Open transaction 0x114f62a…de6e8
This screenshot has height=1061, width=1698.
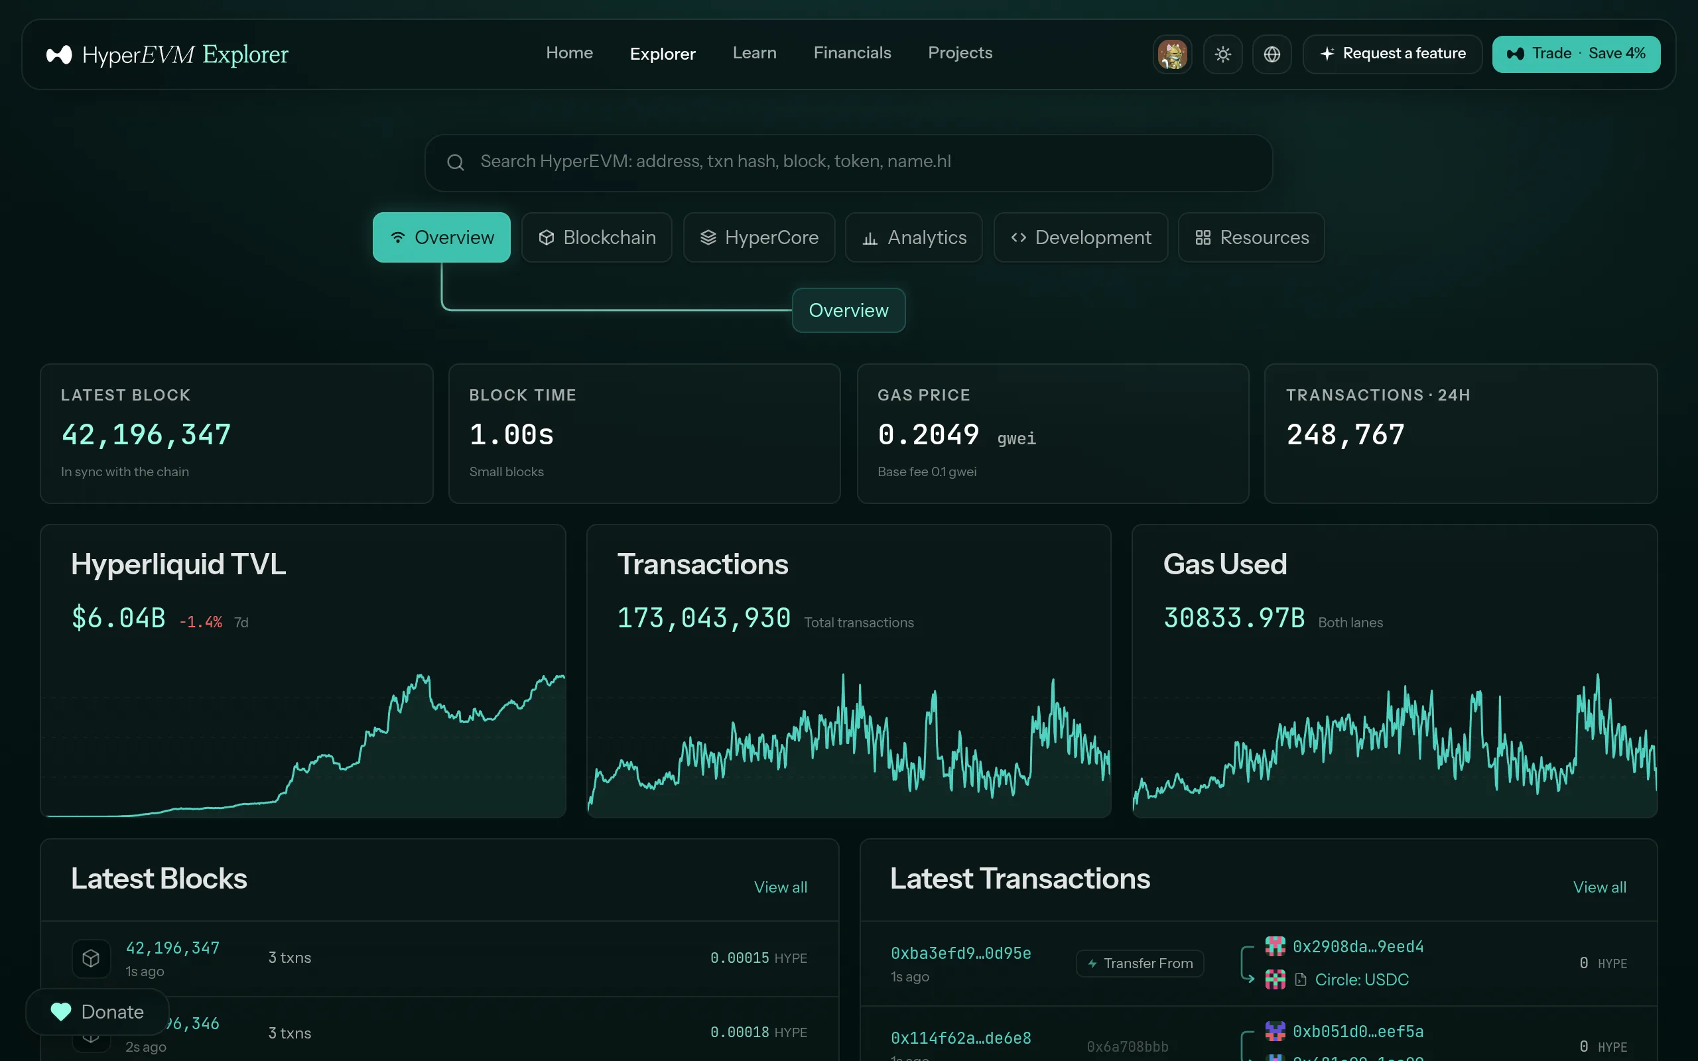click(960, 1038)
